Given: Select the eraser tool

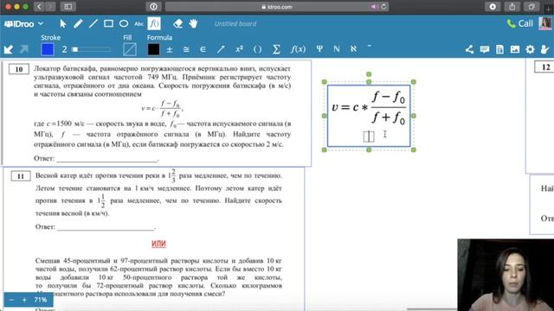Looking at the screenshot, I should click(x=177, y=23).
